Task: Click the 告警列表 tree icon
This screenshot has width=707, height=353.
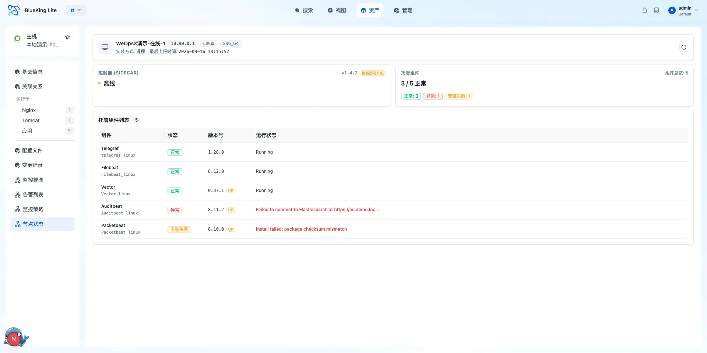Action: (x=18, y=195)
